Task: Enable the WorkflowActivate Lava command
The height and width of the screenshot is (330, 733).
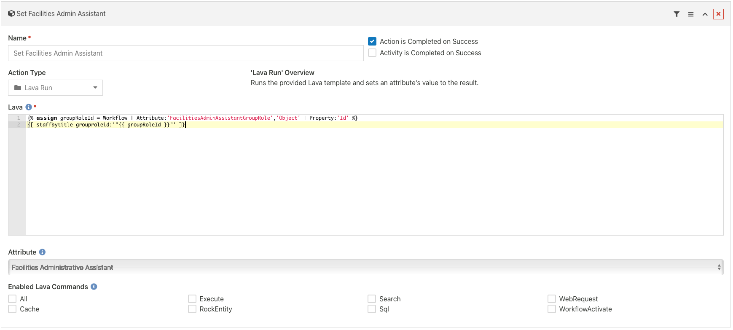Action: pyautogui.click(x=552, y=309)
